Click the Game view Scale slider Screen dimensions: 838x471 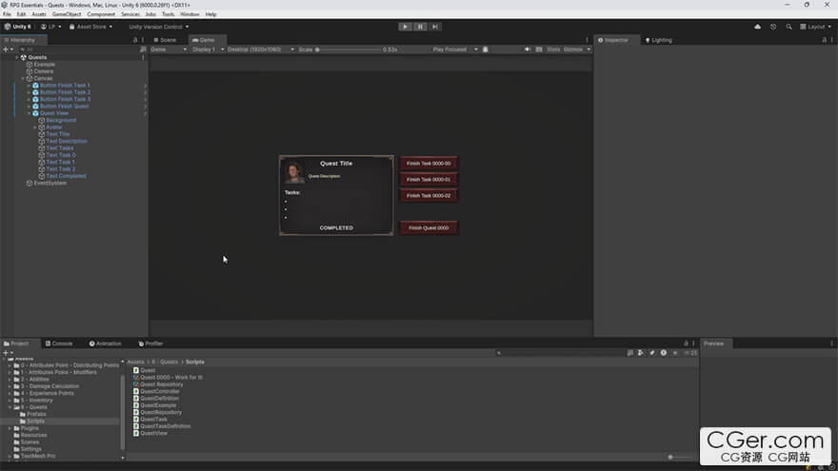[x=348, y=49]
